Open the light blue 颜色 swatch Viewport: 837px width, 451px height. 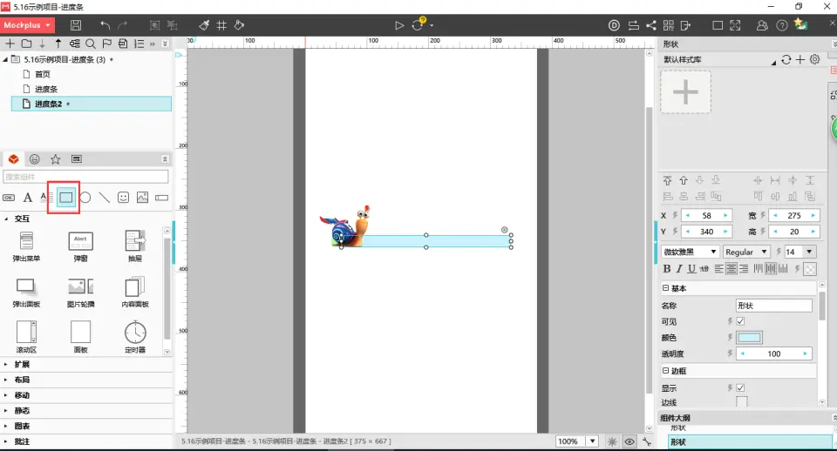(749, 338)
